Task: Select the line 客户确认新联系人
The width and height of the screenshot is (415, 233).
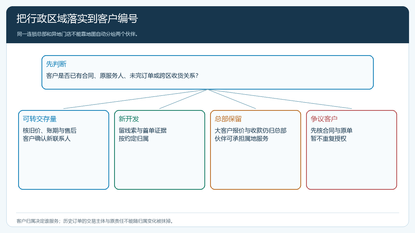Action: pos(47,139)
